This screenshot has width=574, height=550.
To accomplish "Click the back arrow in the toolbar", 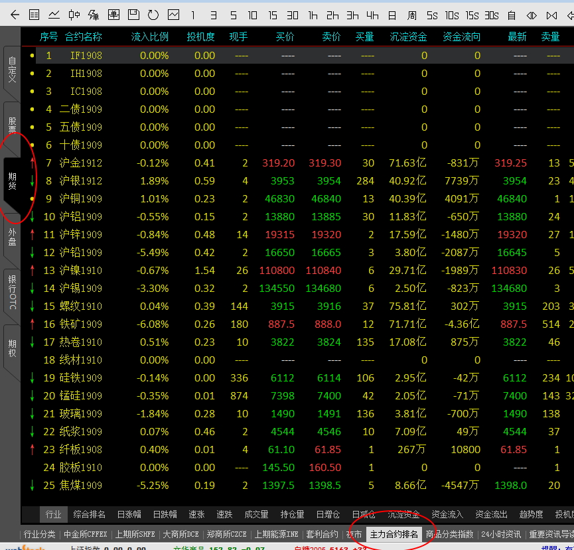I will [x=15, y=15].
